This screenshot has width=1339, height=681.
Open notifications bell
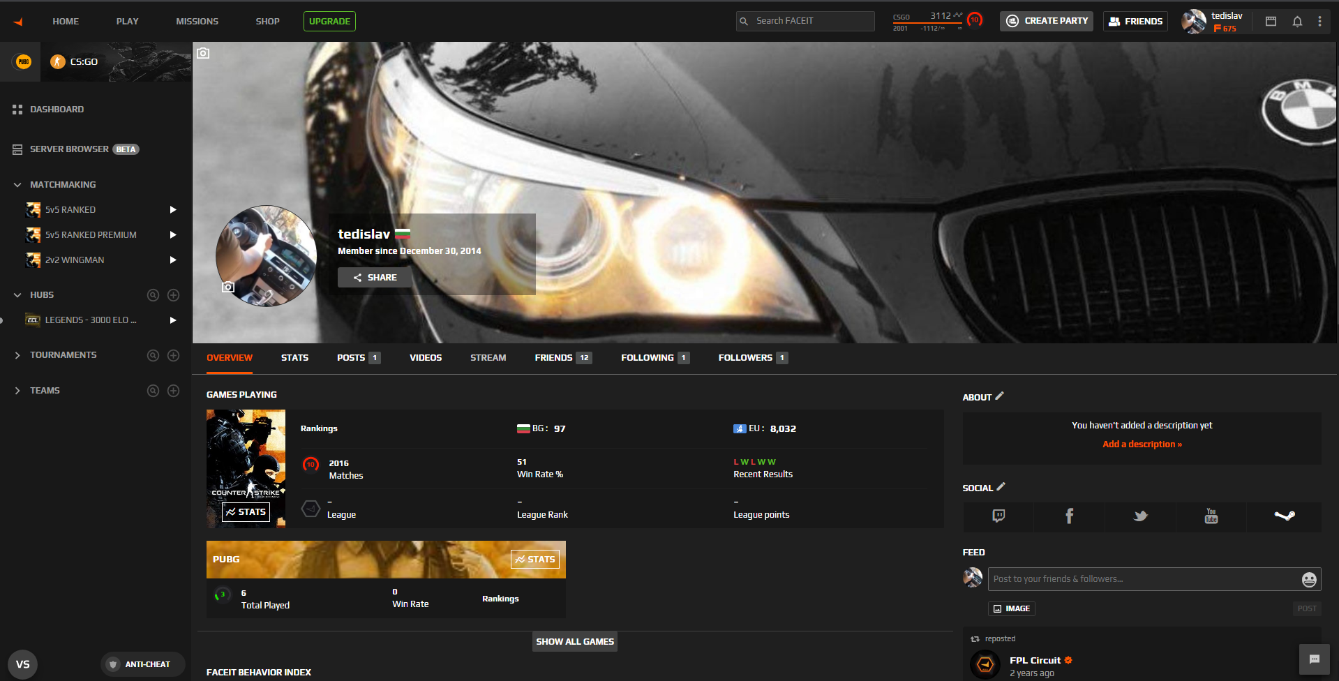[1297, 22]
